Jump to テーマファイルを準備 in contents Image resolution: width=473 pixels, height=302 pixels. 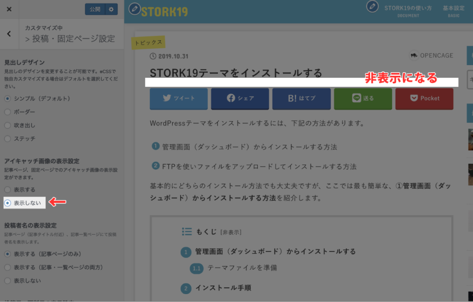[x=242, y=268]
